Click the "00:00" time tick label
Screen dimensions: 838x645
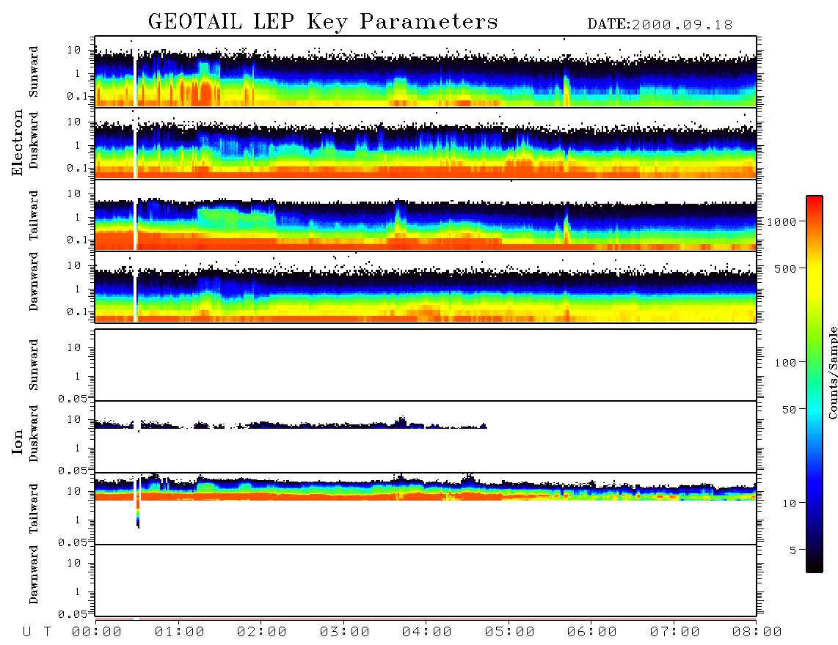pos(97,633)
